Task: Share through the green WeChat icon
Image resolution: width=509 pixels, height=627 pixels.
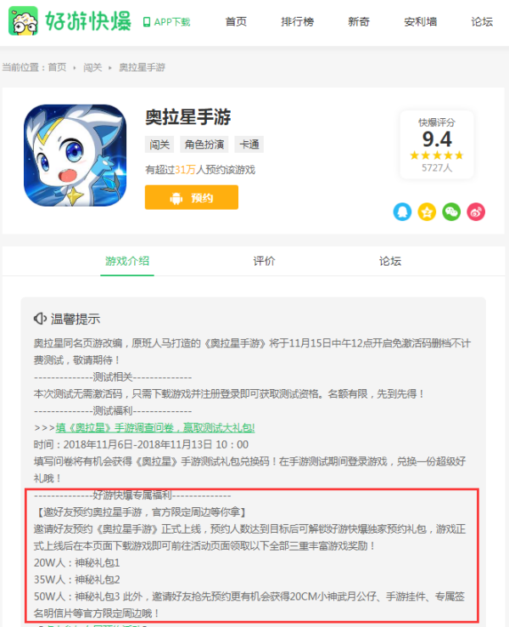Action: 451,212
